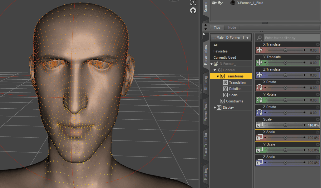This screenshot has height=188, width=321.
Task: Switch to the Node tab
Action: pyautogui.click(x=232, y=27)
